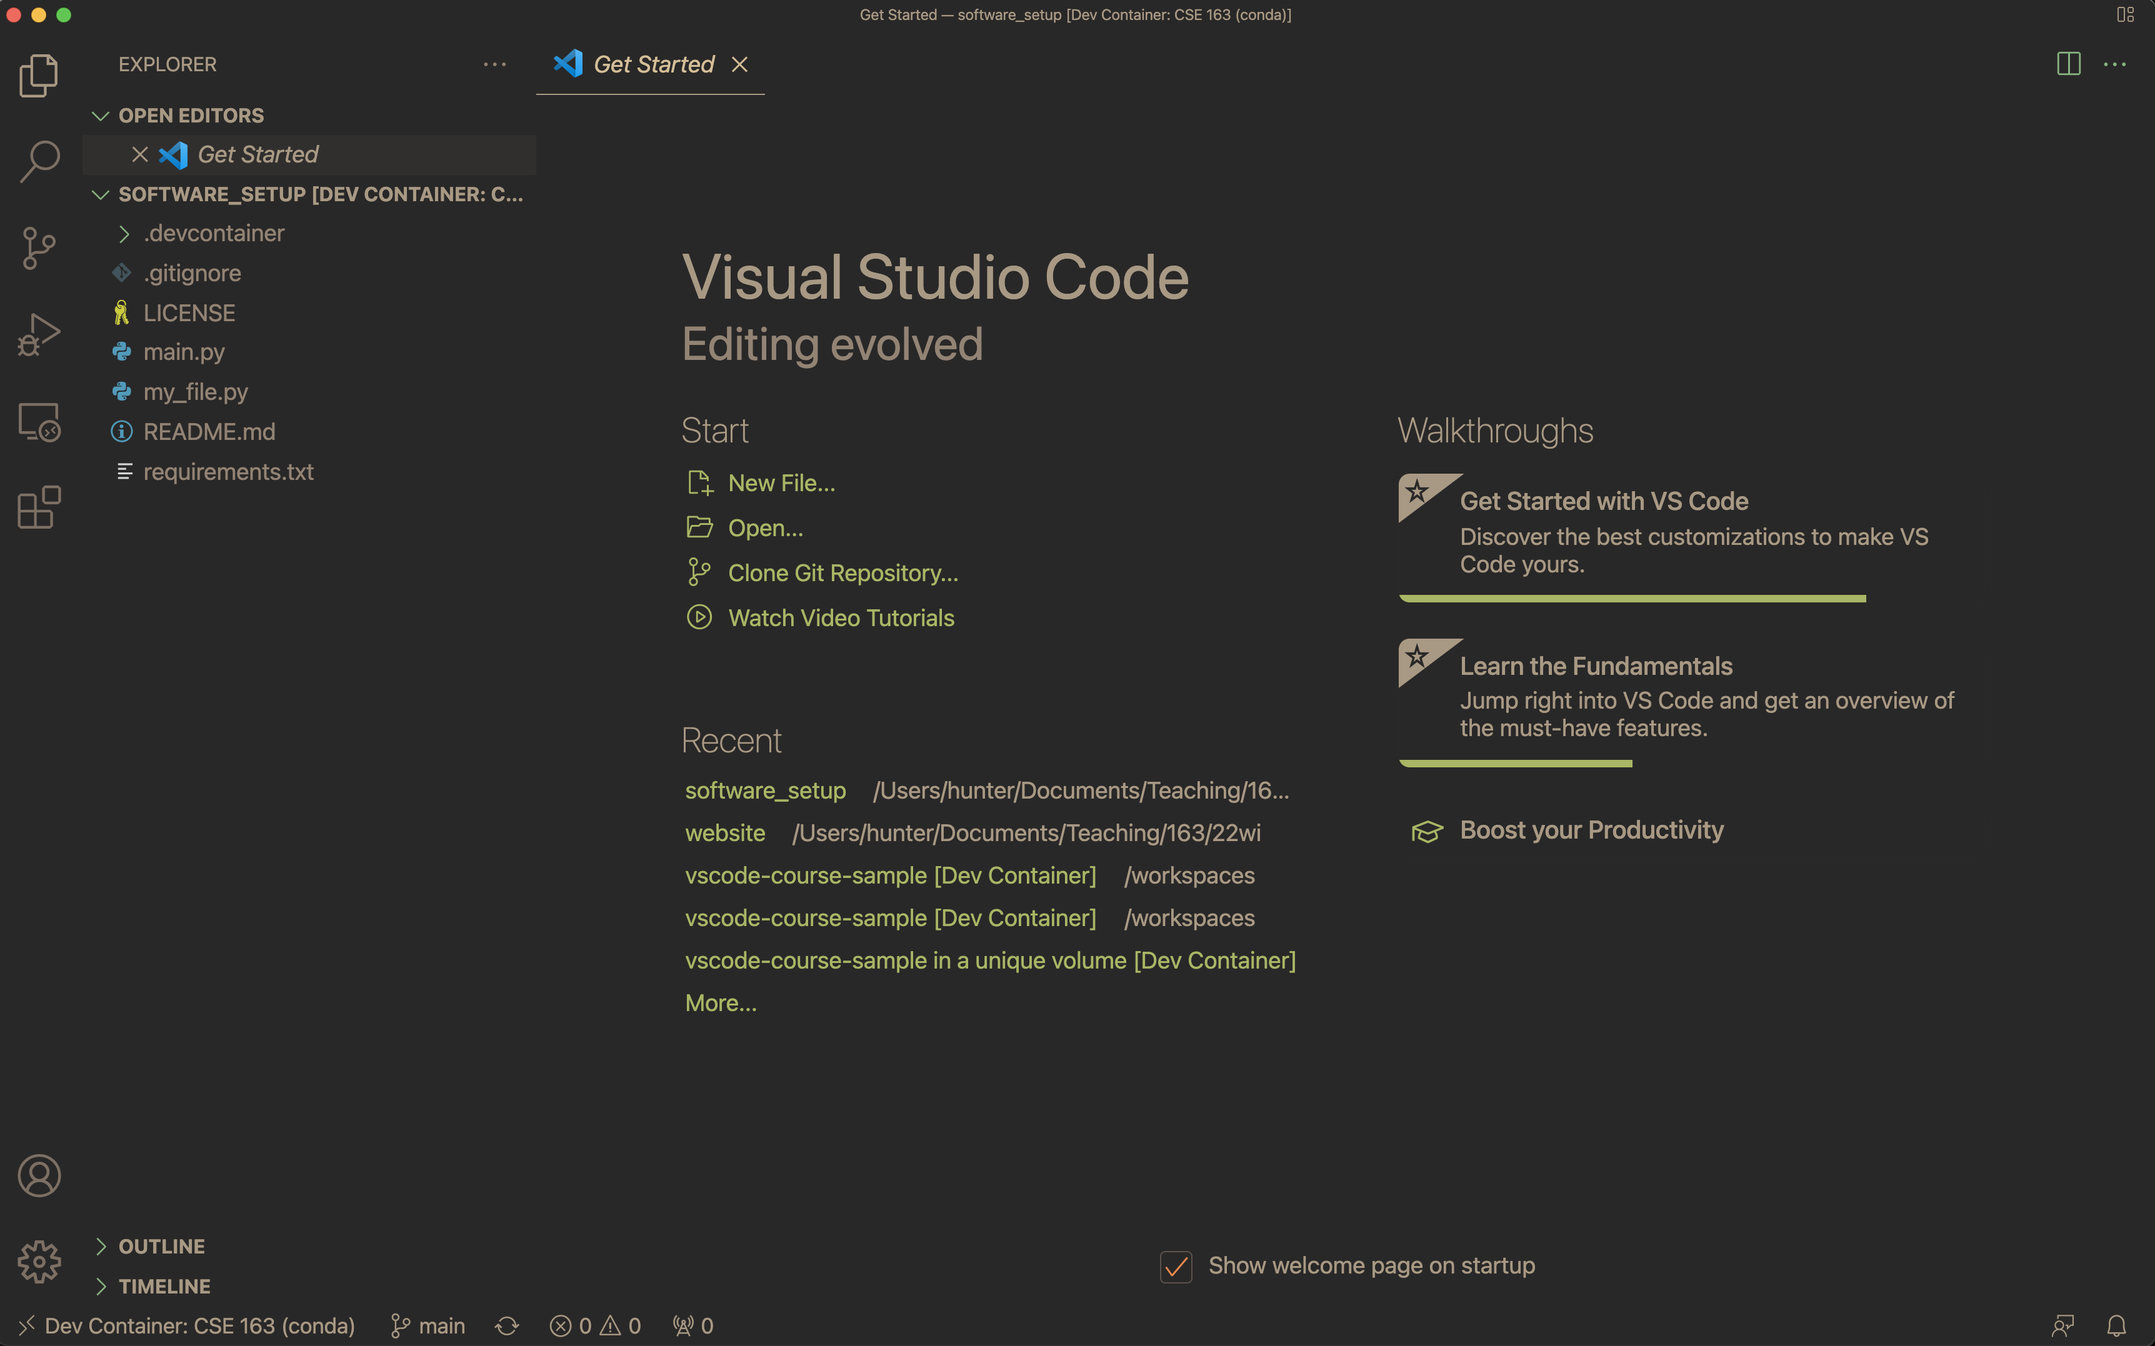
Task: Open notifications bell icon
Action: point(2117,1325)
